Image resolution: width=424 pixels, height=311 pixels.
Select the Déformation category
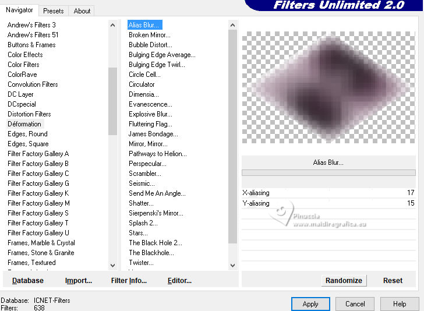point(24,124)
